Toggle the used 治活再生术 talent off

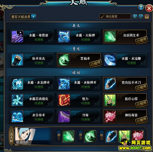point(125,37)
